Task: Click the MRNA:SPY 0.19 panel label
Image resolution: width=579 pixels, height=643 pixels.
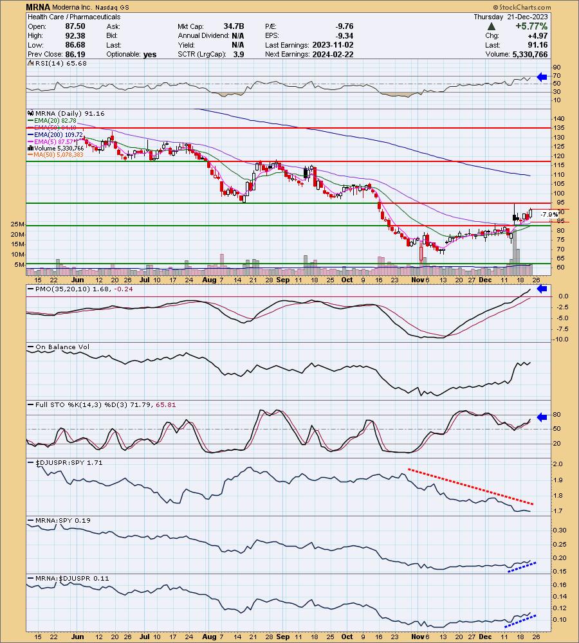Action: tap(63, 520)
